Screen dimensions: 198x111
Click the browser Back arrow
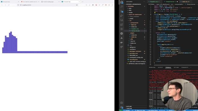pos(2,5)
